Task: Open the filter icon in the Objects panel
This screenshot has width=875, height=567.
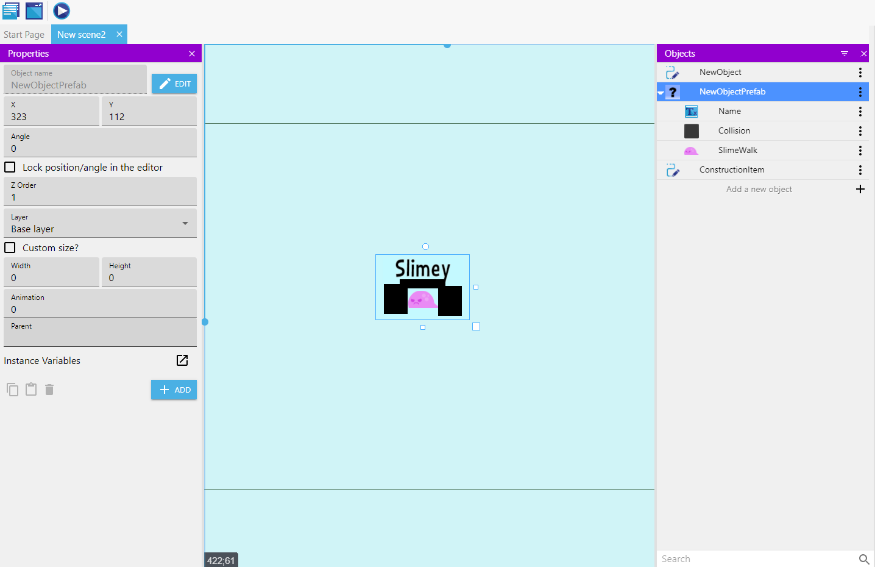Action: pyautogui.click(x=844, y=54)
